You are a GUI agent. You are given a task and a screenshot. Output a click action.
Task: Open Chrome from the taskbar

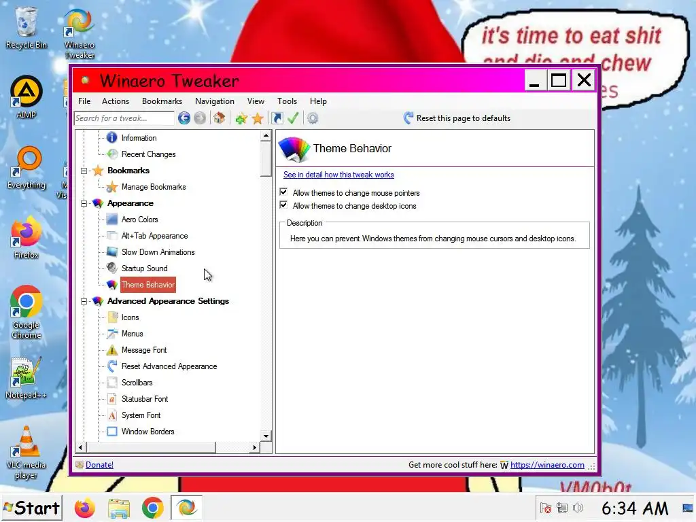[x=152, y=508]
